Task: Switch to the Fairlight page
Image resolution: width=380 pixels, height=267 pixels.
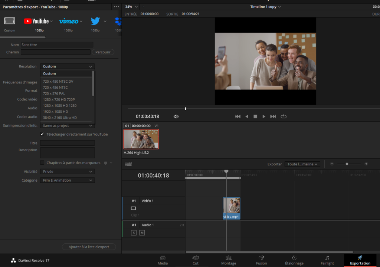Action: coord(327,260)
